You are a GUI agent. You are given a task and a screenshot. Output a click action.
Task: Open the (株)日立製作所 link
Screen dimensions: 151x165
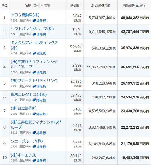click(x=23, y=108)
